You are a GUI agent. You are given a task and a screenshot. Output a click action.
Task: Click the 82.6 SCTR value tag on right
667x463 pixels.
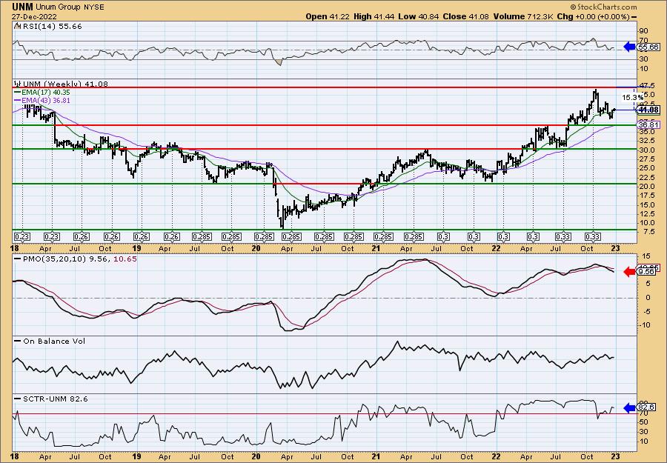646,407
